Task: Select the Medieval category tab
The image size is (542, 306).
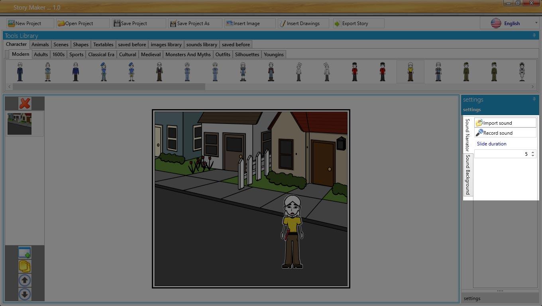Action: pos(151,55)
